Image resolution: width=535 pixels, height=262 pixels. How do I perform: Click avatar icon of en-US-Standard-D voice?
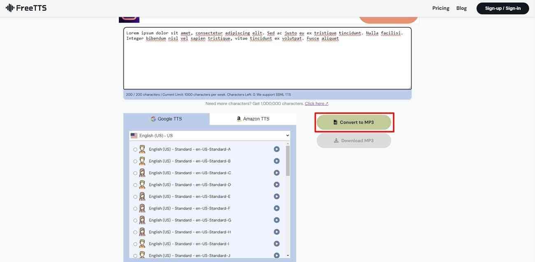tap(142, 185)
